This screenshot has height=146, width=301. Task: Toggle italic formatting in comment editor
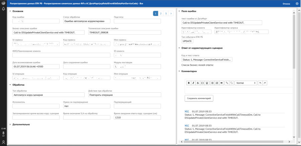point(193,83)
